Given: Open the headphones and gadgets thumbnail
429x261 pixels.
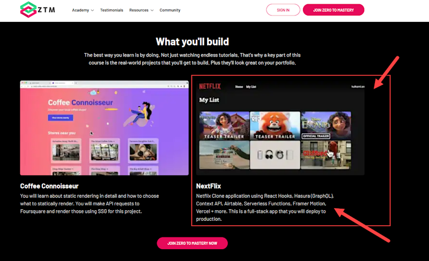Looking at the screenshot, I should point(275,155).
